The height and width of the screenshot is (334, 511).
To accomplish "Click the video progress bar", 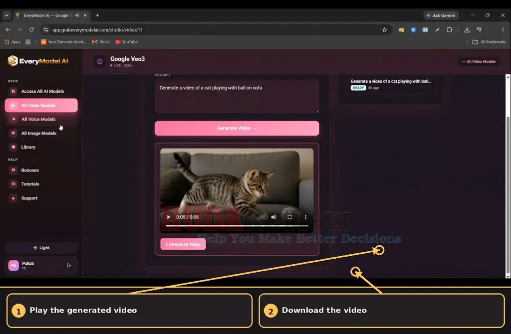I will (x=237, y=226).
